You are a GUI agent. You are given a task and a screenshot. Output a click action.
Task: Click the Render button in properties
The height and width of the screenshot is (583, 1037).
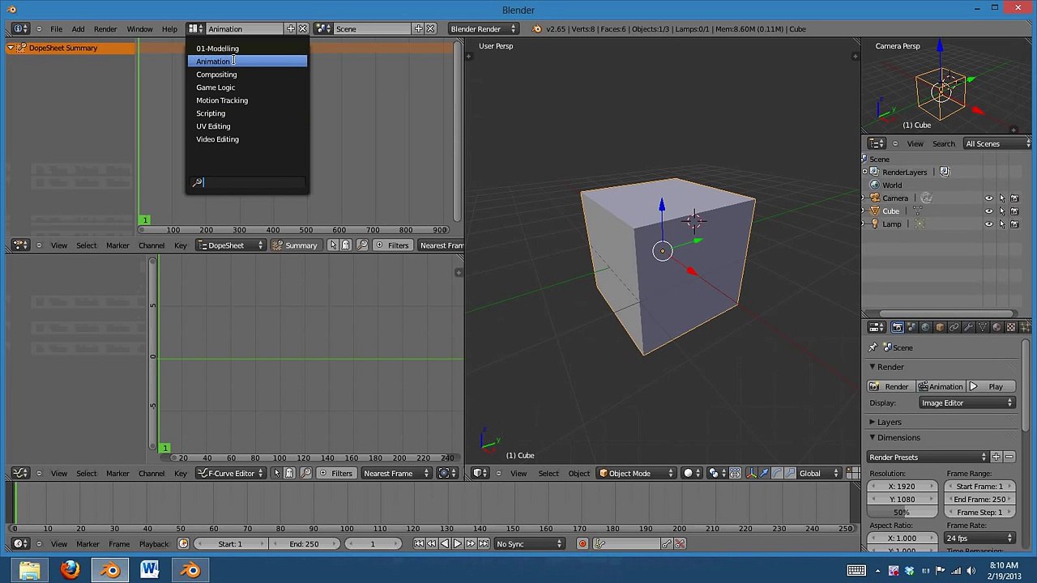pyautogui.click(x=890, y=387)
